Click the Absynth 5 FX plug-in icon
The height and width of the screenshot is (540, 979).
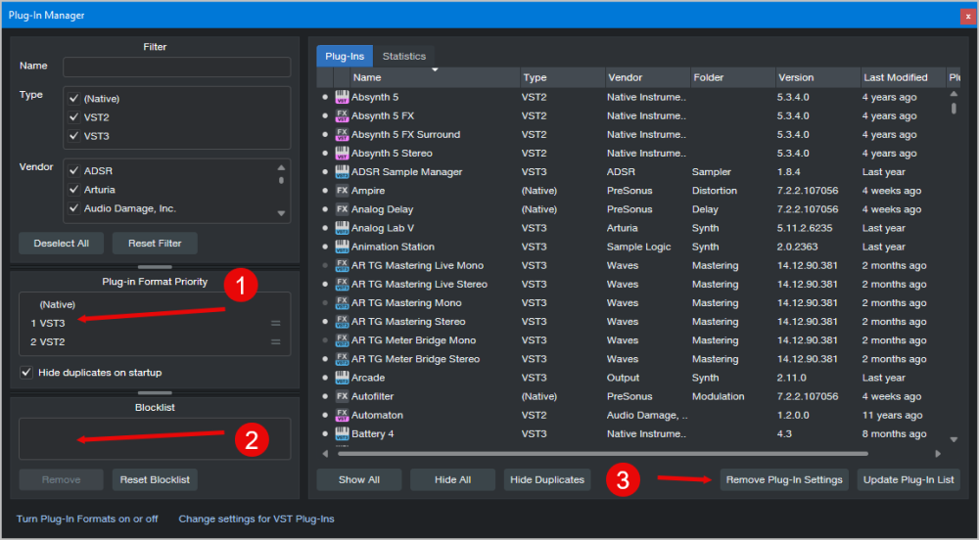tap(342, 116)
